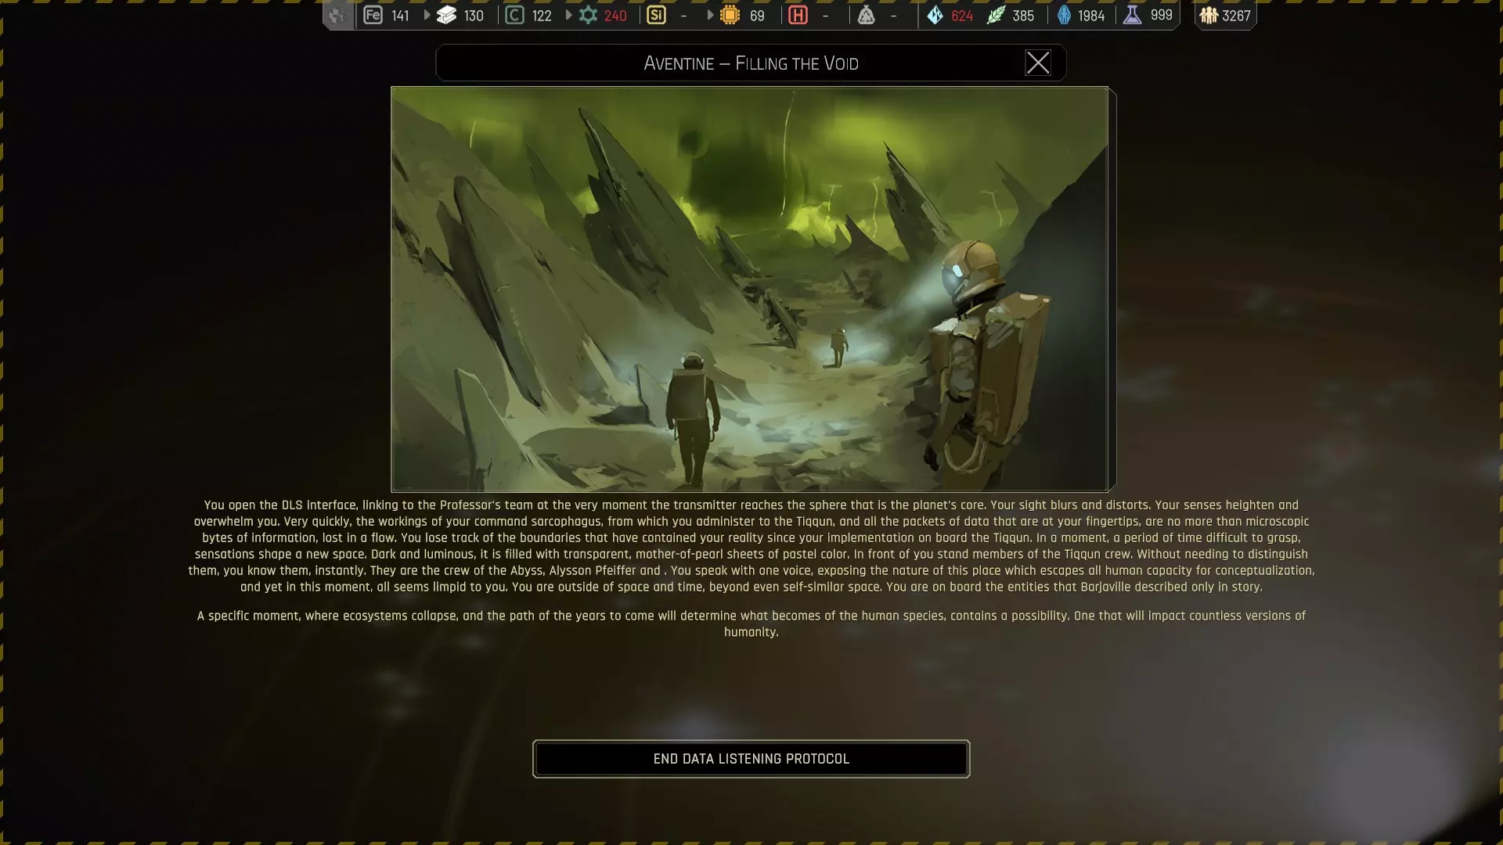Viewport: 1503px width, 845px height.
Task: Click the Fe iron resource icon
Action: click(373, 15)
